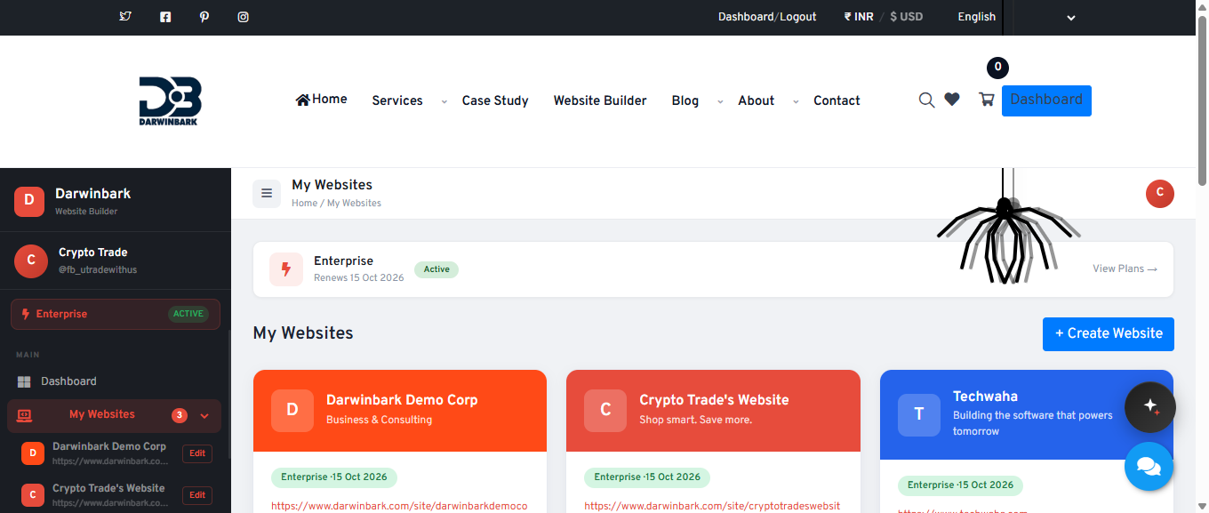Open cryptotradeswebsit site URL link

712,506
